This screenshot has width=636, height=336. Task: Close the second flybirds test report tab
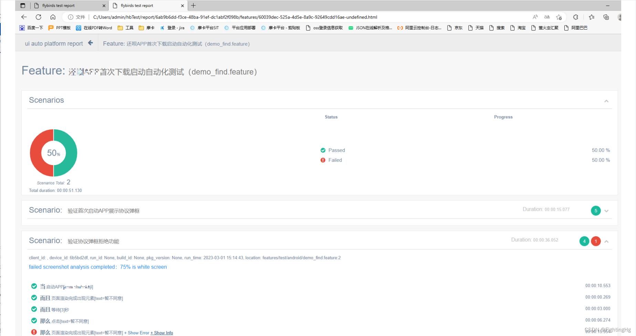pos(183,6)
